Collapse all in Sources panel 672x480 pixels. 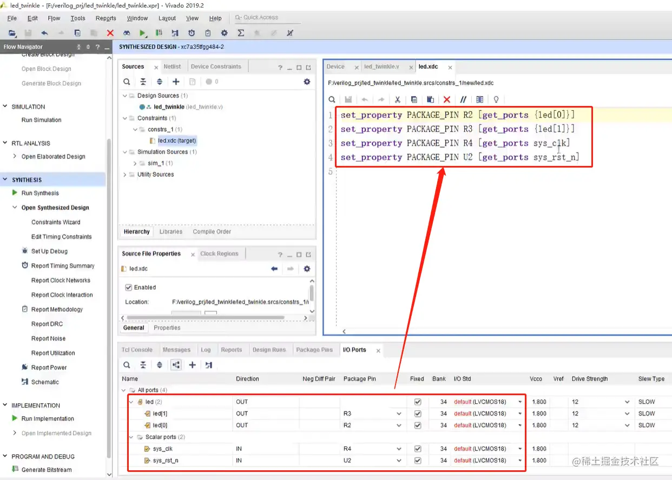143,82
